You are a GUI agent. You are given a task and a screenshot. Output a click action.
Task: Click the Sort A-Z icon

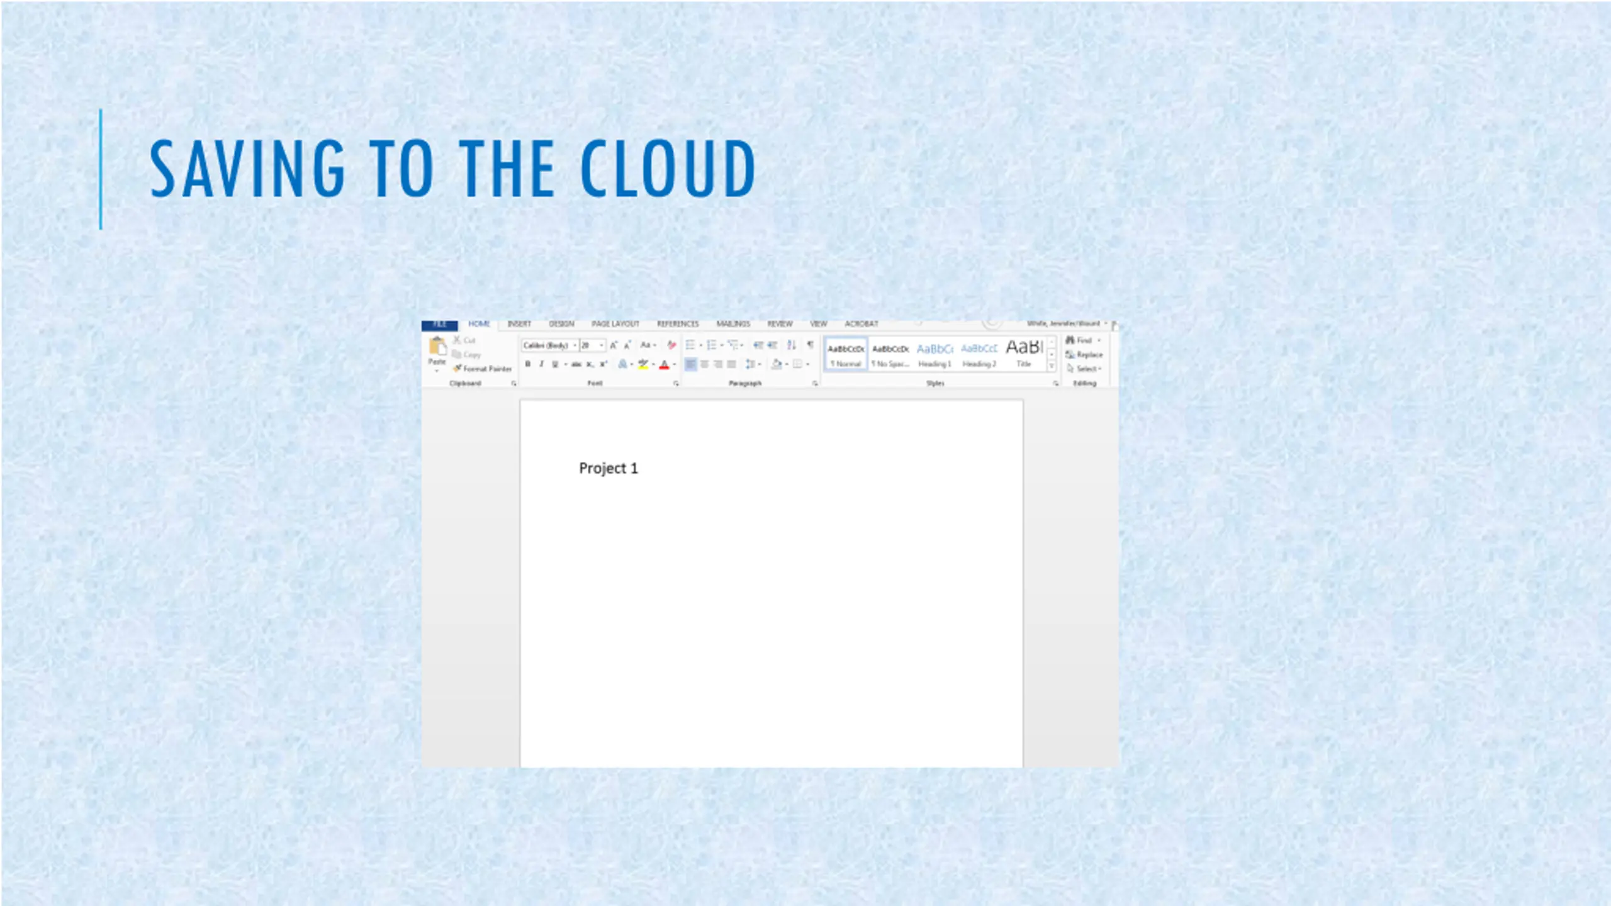(x=792, y=345)
